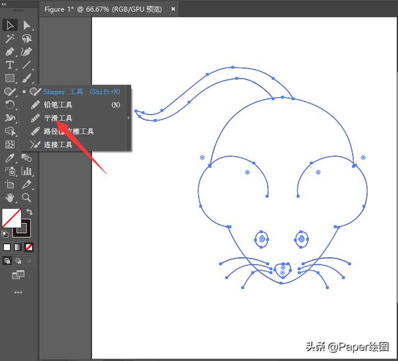The height and width of the screenshot is (361, 398).
Task: Select the Symbol Sprayer tool
Action: [10, 171]
